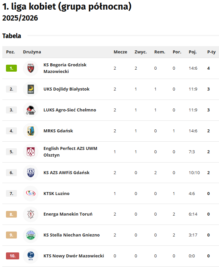This screenshot has width=219, height=268.
Task: Open KTS Nowy Dwór Mazowiecki team link
Action: (74, 256)
